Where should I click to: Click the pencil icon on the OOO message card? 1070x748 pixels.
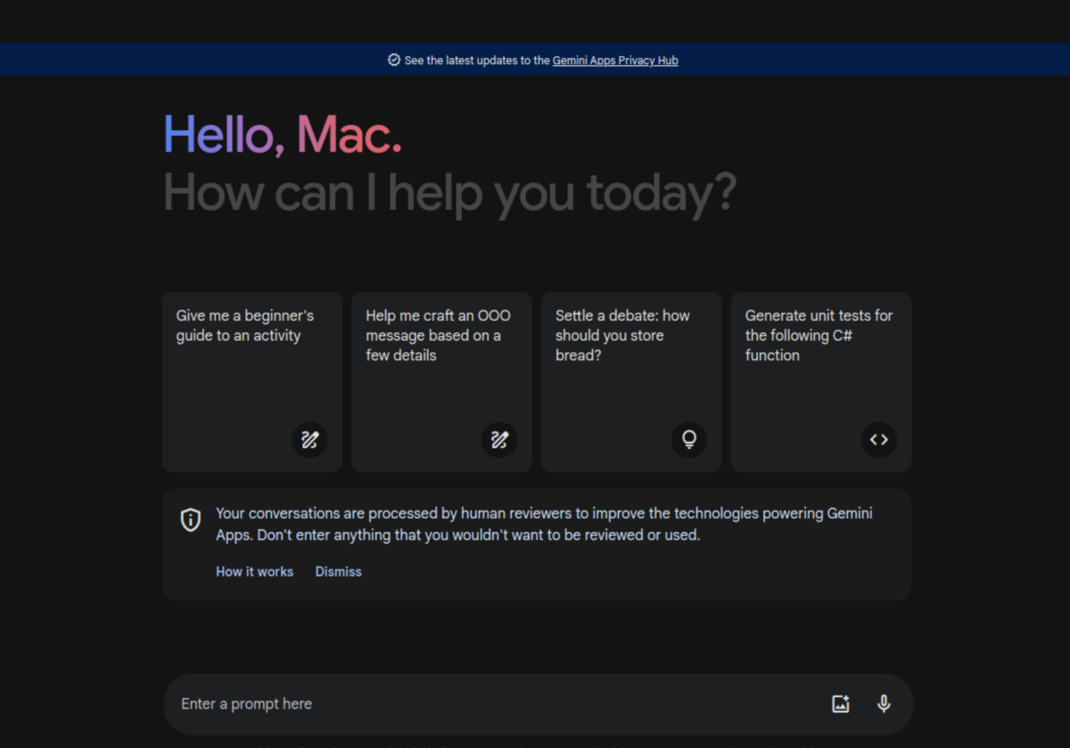(x=499, y=440)
